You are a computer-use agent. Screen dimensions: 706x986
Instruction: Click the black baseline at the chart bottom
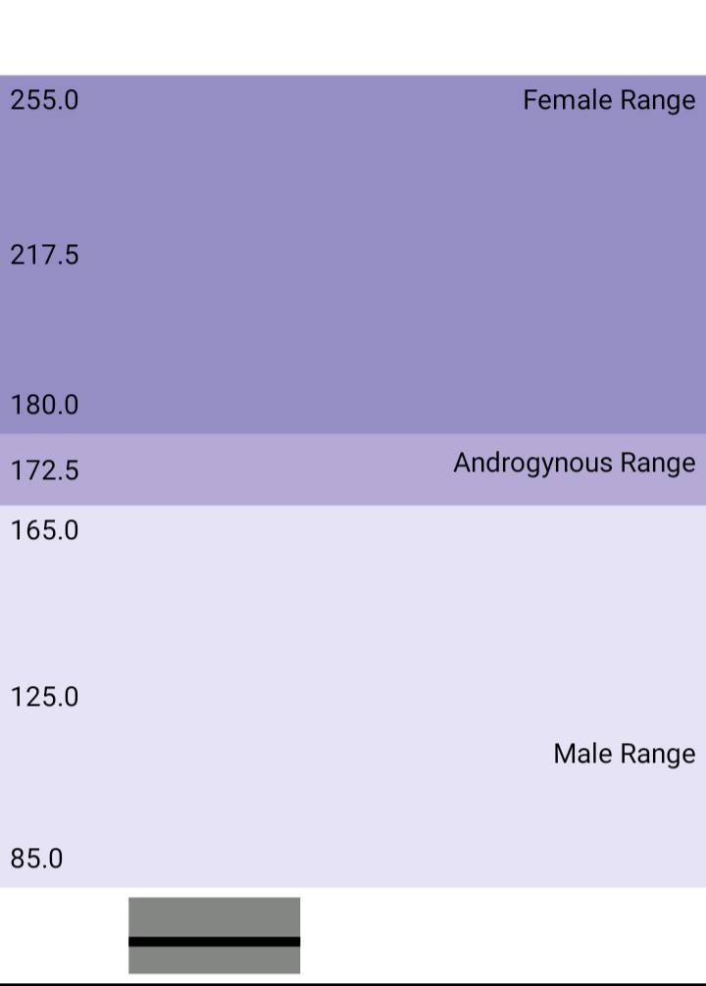coord(353,984)
